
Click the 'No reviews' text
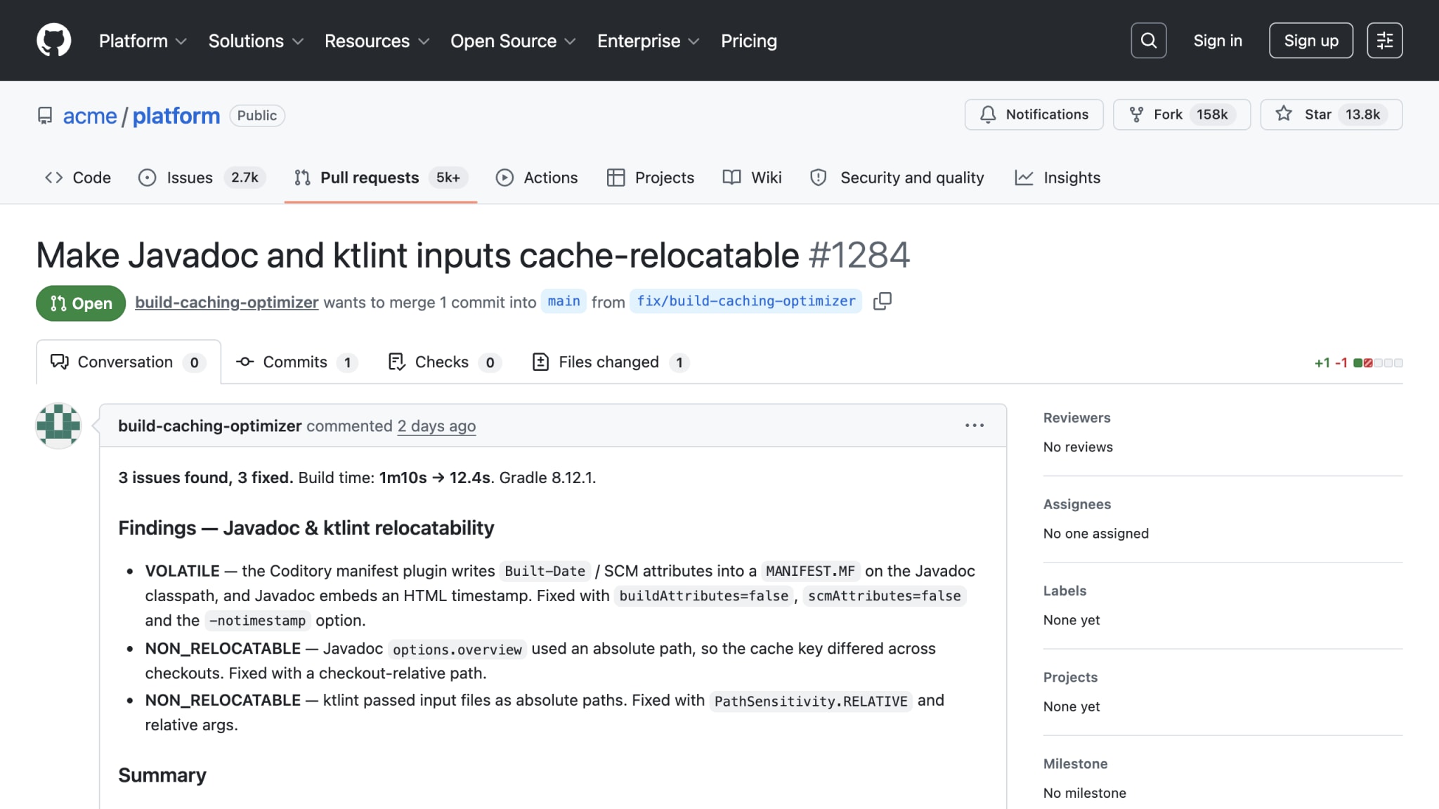[1078, 447]
